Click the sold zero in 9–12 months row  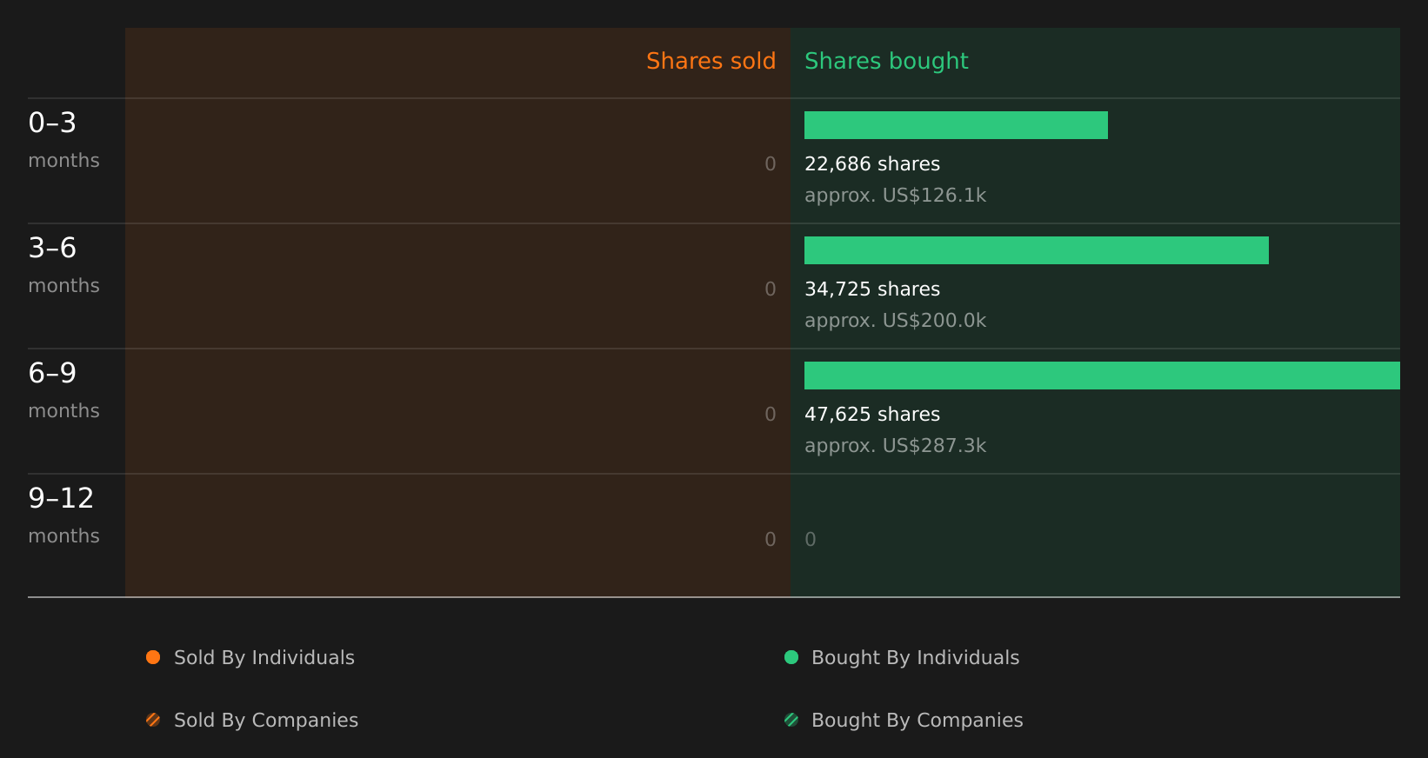tap(771, 540)
